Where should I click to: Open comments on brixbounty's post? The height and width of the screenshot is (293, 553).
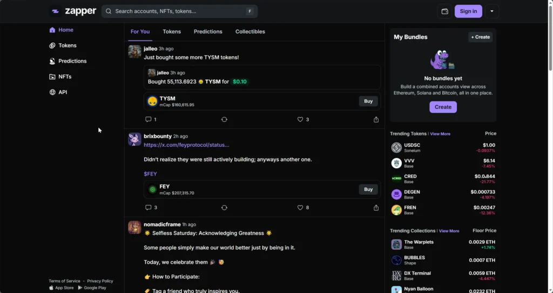[151, 208]
